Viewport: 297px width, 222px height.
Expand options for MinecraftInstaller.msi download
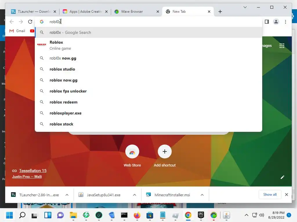point(202,195)
